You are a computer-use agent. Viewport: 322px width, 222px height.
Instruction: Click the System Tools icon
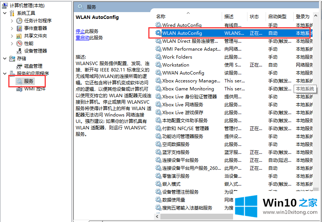12,13
